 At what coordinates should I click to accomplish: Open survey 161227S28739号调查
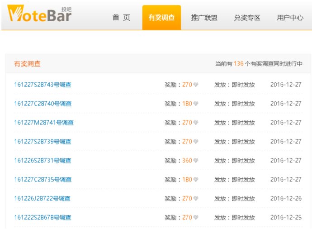point(43,142)
